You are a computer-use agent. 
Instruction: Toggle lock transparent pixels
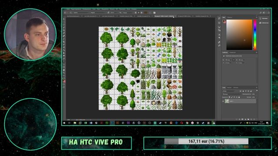(x=229, y=97)
